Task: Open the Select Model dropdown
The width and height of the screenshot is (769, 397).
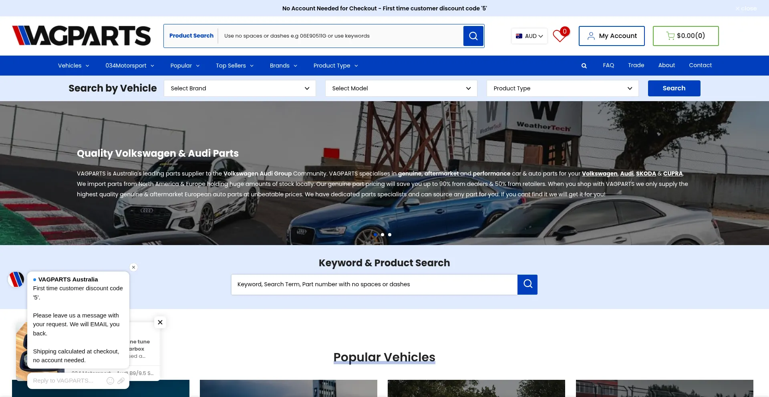Action: click(x=401, y=88)
